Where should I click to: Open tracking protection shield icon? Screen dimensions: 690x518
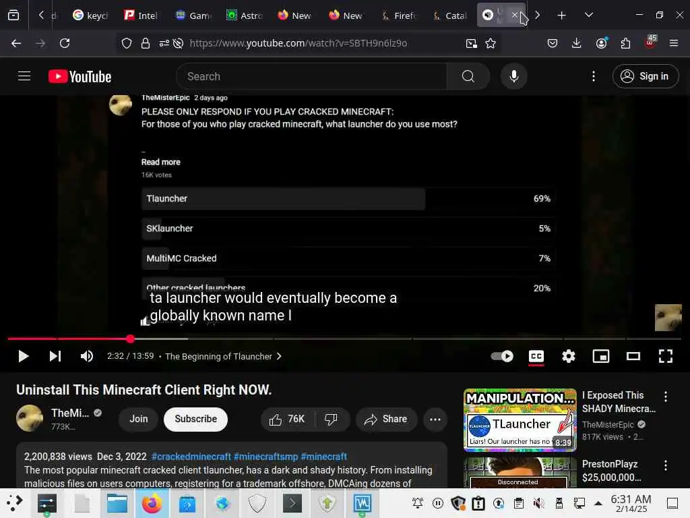click(x=127, y=43)
